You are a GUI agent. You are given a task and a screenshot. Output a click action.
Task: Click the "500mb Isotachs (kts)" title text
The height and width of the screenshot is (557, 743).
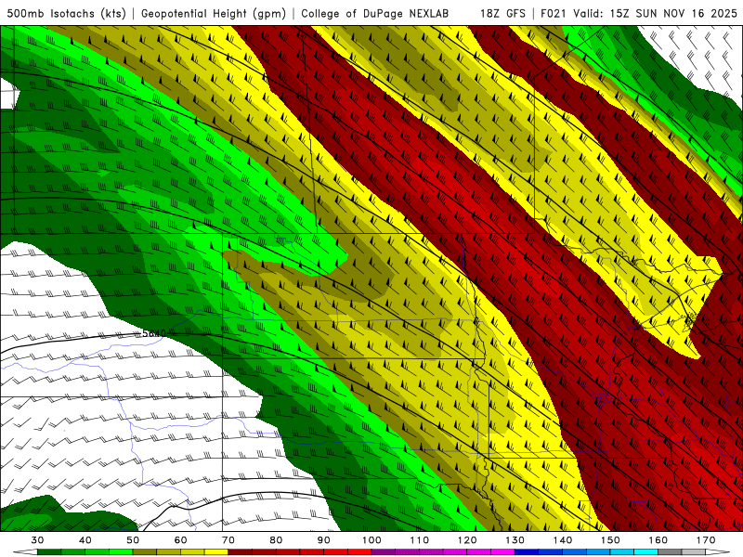coord(66,14)
